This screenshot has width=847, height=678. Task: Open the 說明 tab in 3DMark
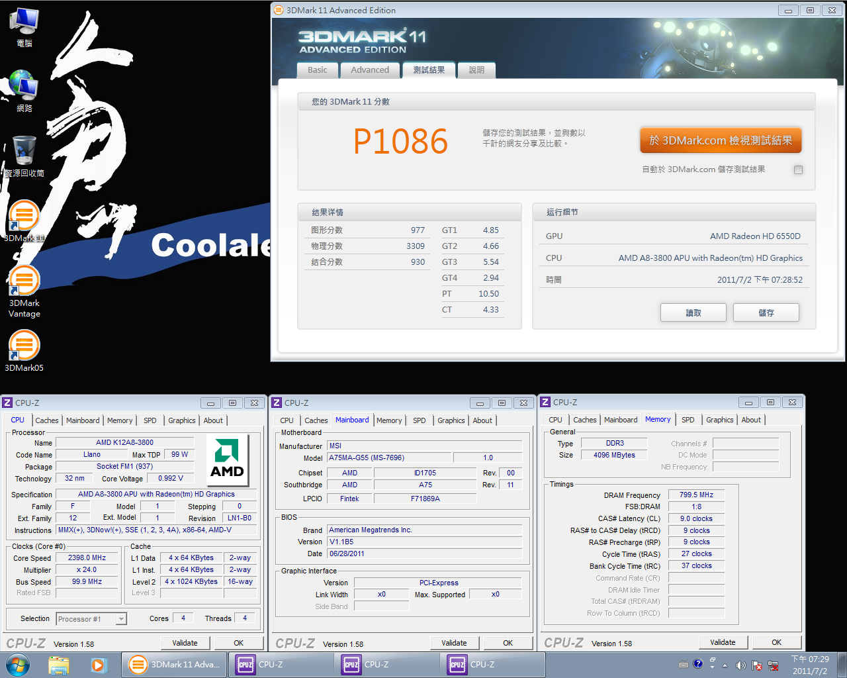(476, 70)
